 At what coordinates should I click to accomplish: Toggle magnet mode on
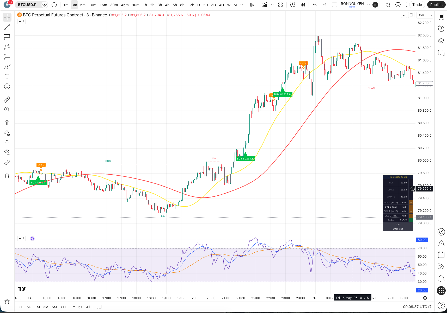(7, 123)
